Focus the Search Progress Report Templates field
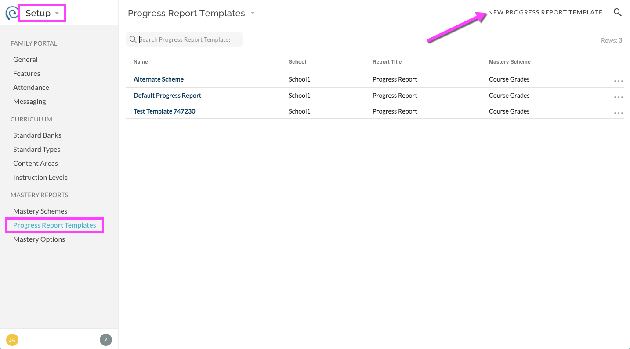 pos(185,39)
